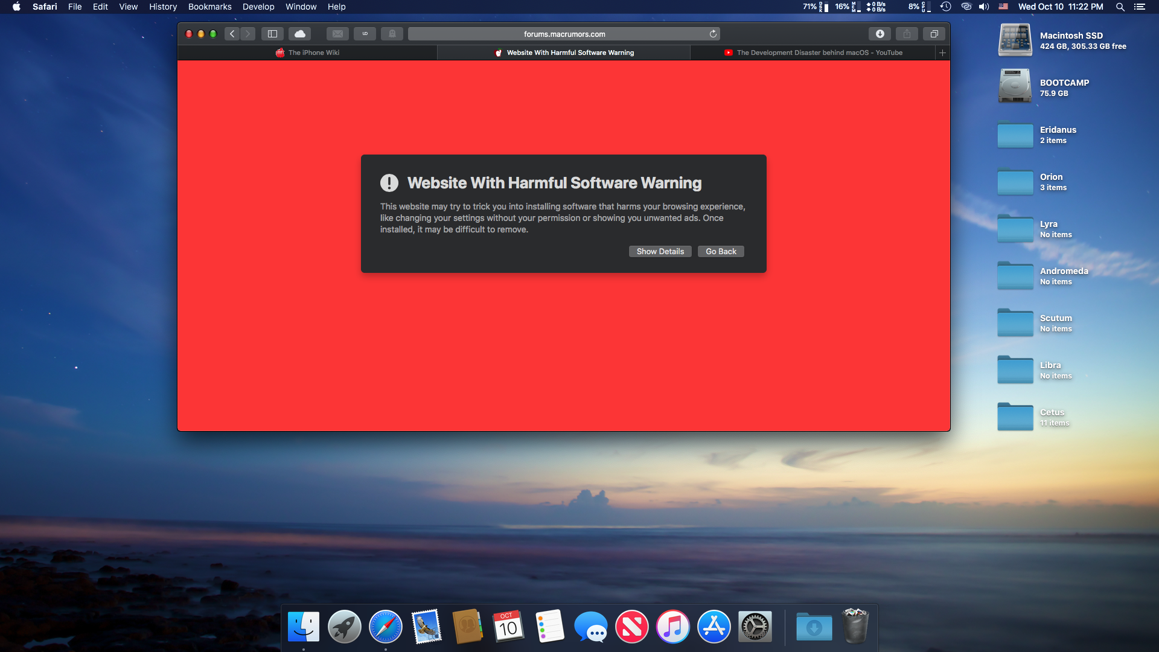Reload the macrumors page

tap(713, 34)
